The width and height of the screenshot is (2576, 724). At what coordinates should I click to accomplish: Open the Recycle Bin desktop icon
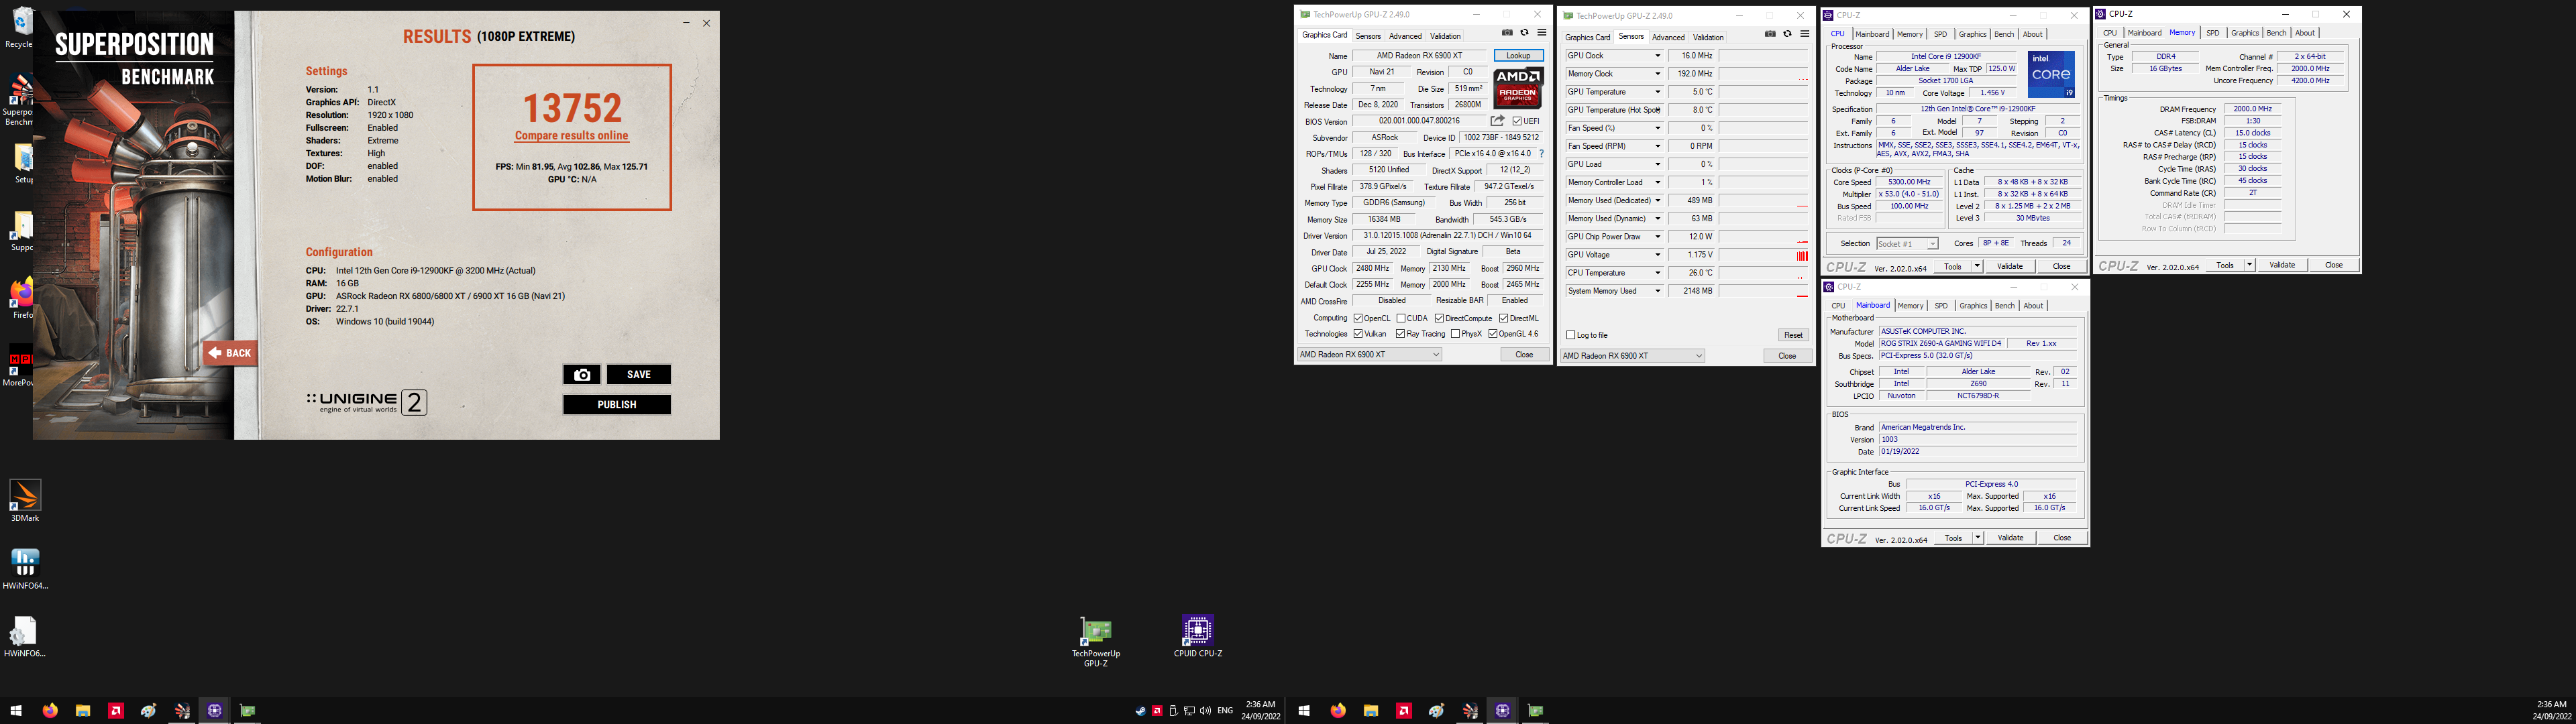coord(21,28)
